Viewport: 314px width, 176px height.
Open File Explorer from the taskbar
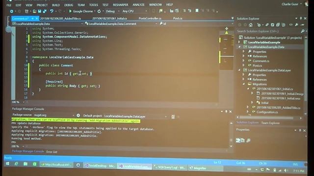pyautogui.click(x=26, y=164)
